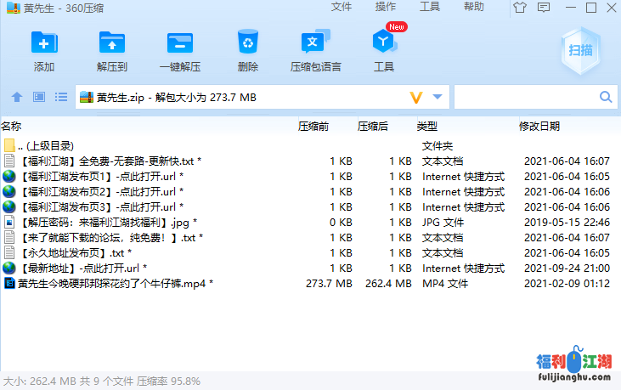
Task: Click the magnifier search icon
Action: (607, 97)
